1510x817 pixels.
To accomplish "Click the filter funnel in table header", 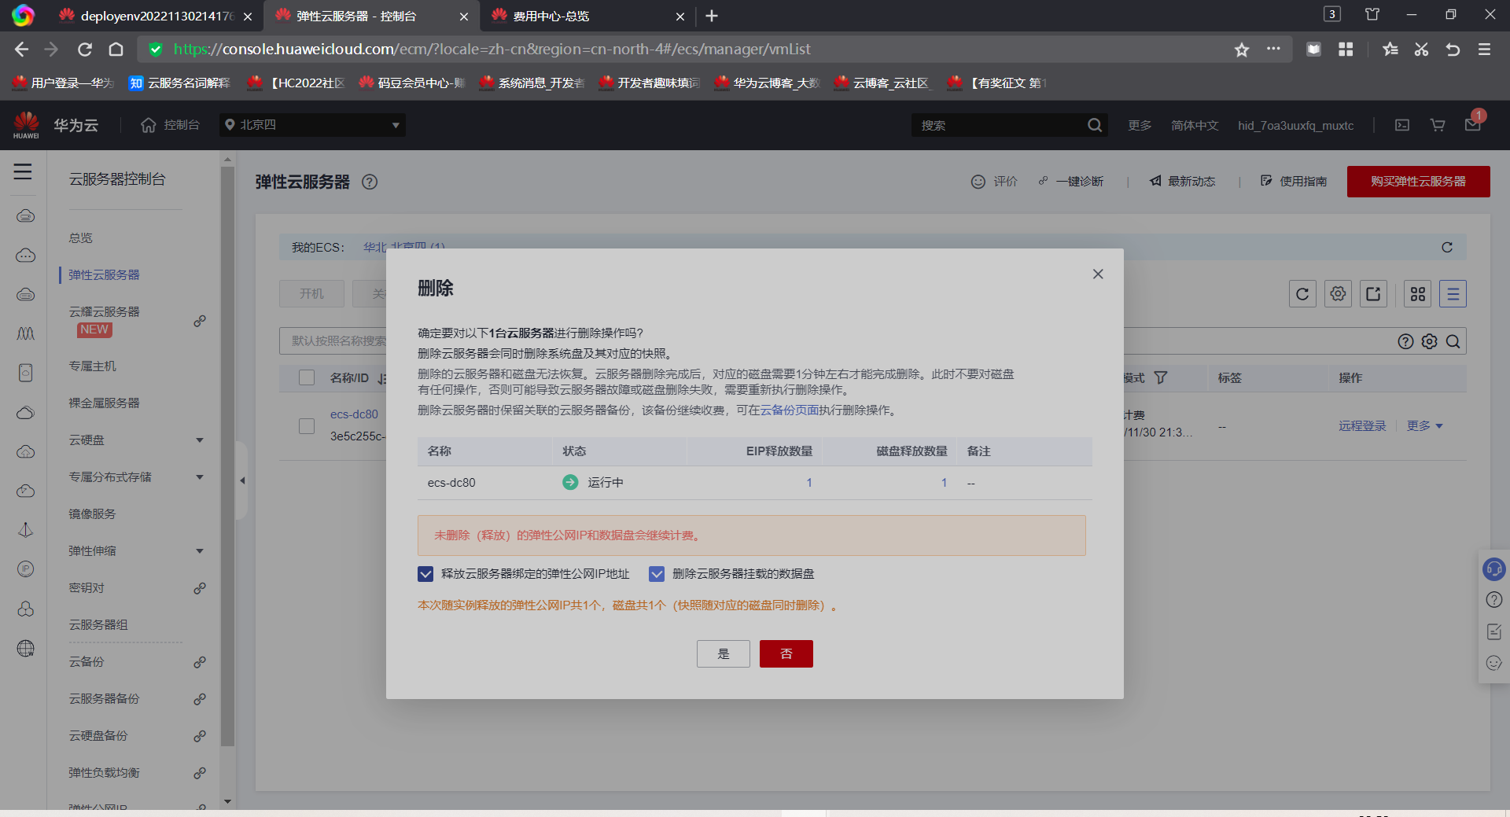I will pos(1161,378).
